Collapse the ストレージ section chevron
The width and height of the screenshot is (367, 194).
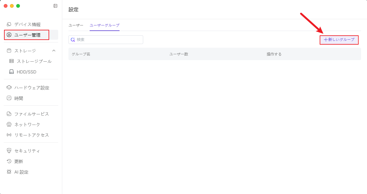tap(54, 51)
